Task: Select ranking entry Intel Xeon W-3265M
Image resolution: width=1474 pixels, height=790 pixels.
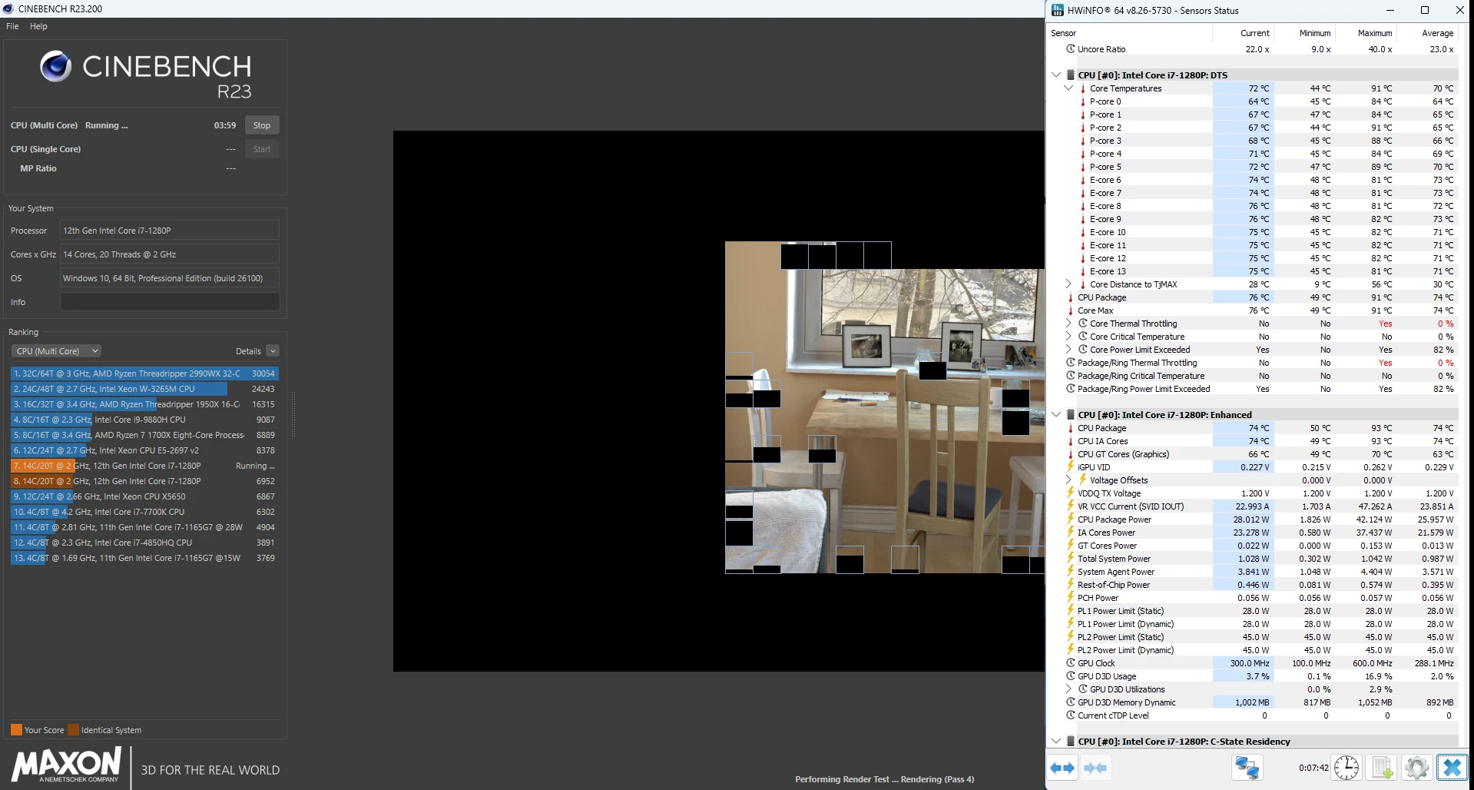Action: coord(144,389)
